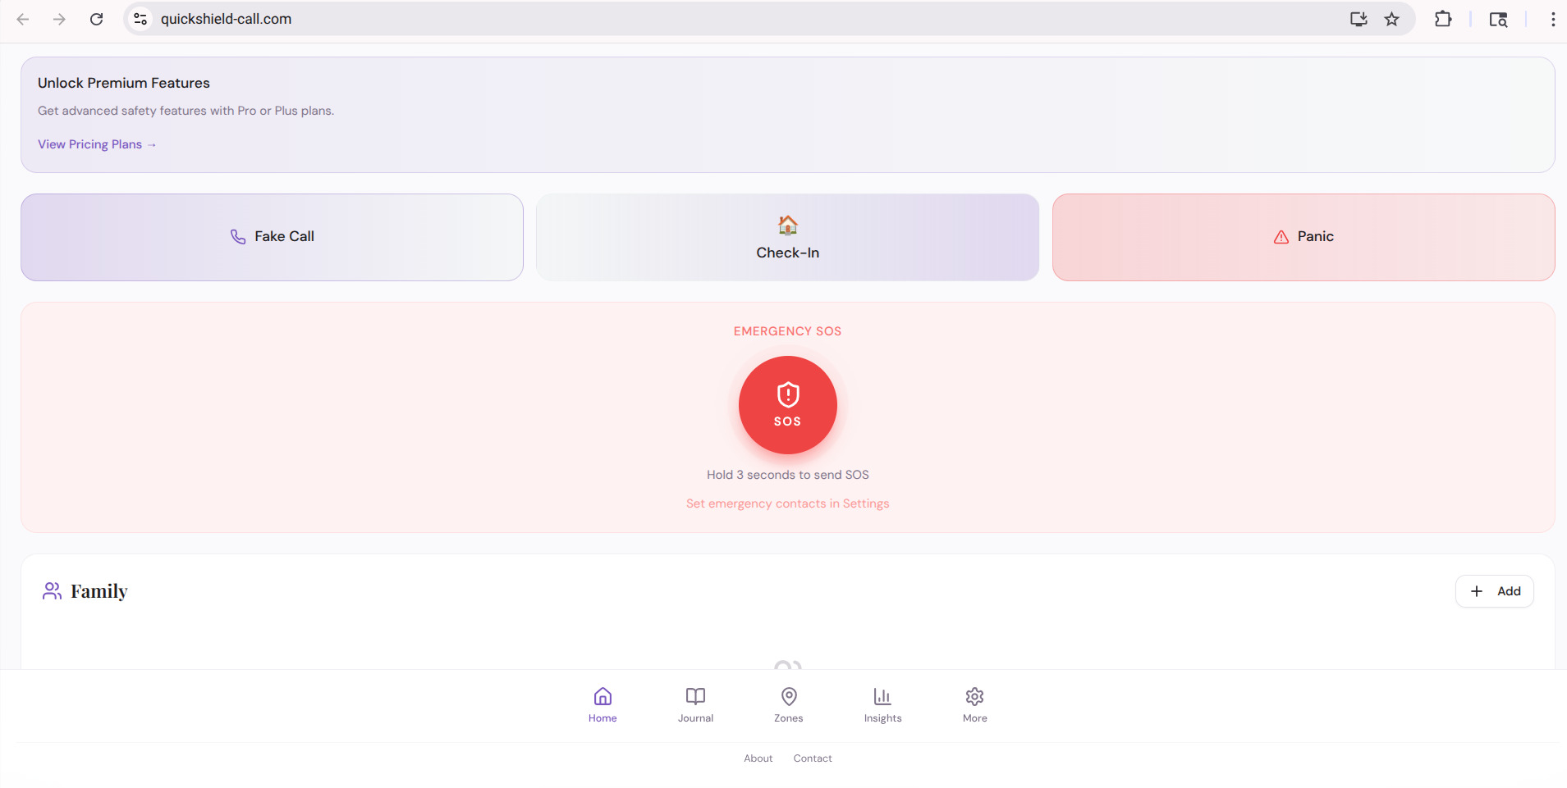Open the Zones tab

click(x=789, y=705)
